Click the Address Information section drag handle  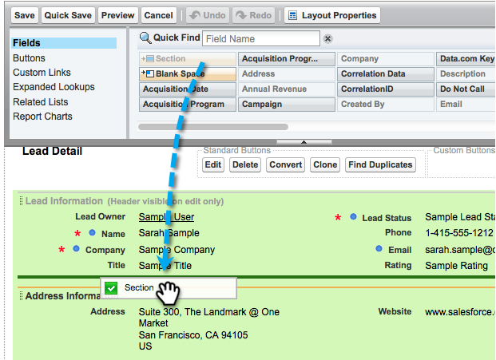22,296
